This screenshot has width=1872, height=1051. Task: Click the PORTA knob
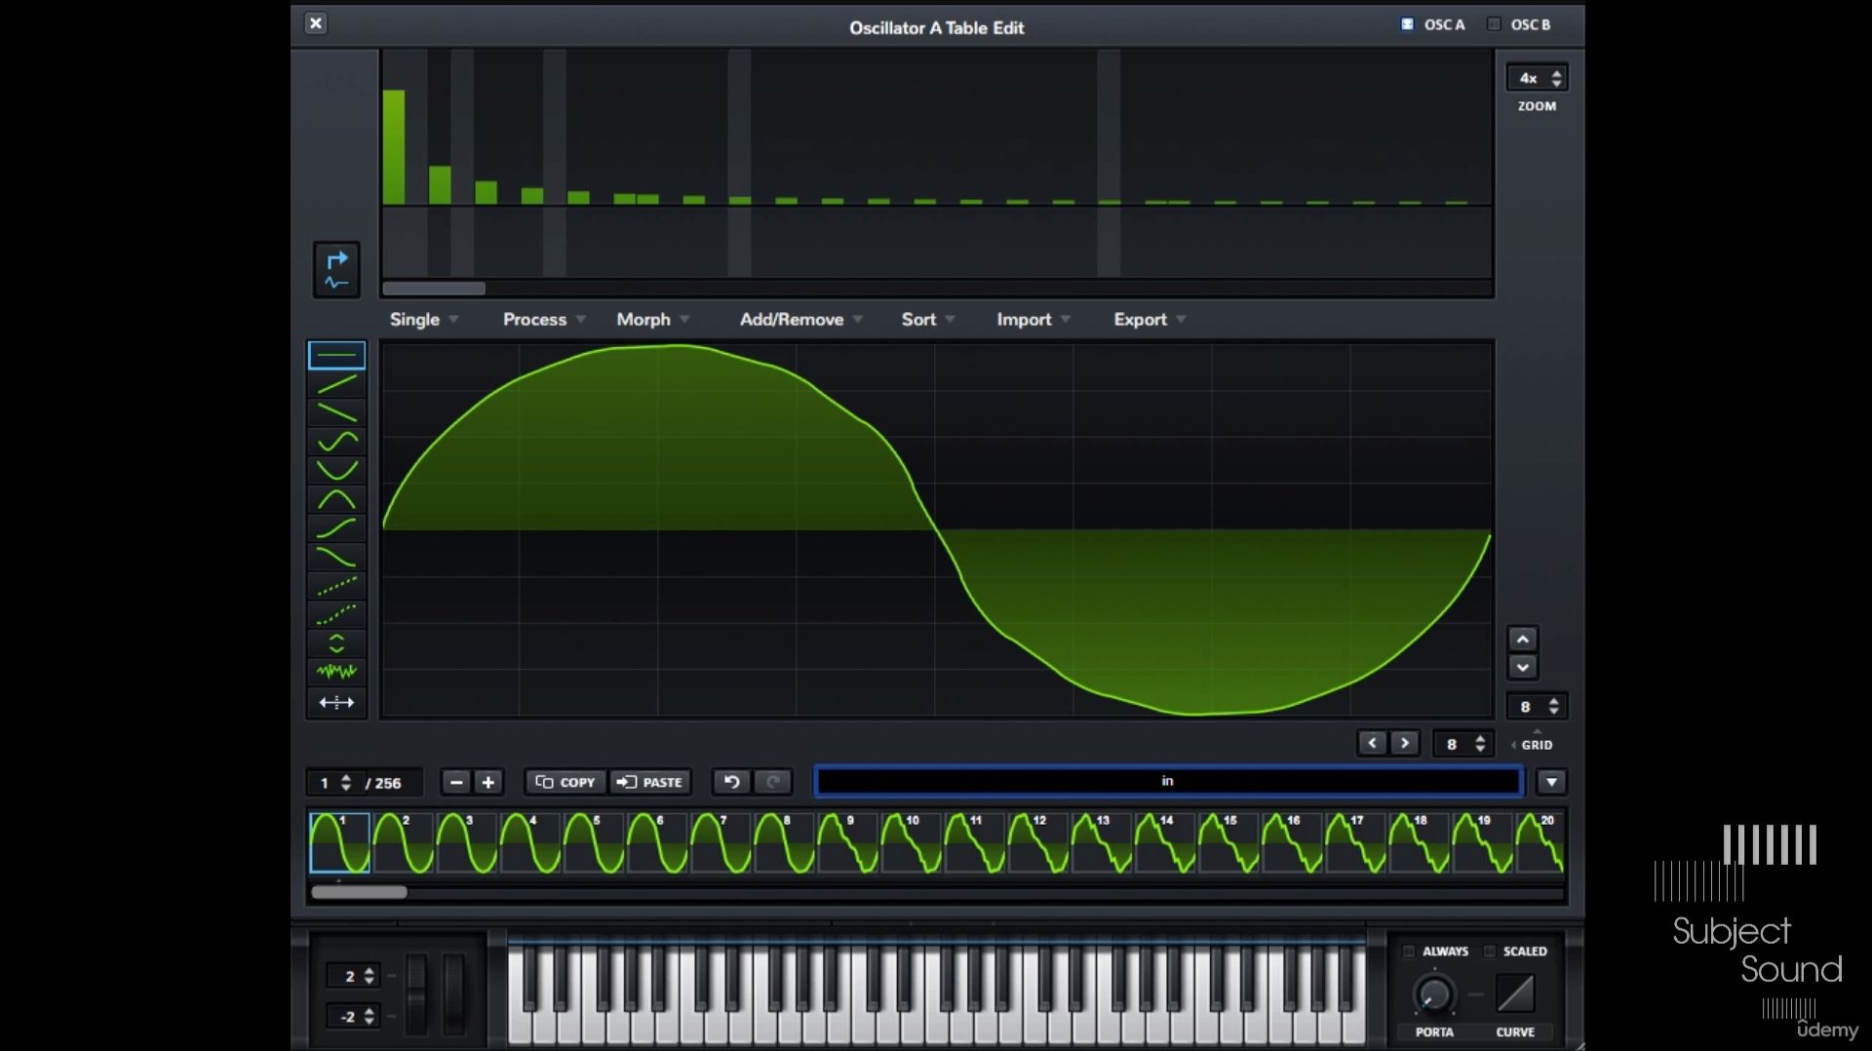(1434, 994)
